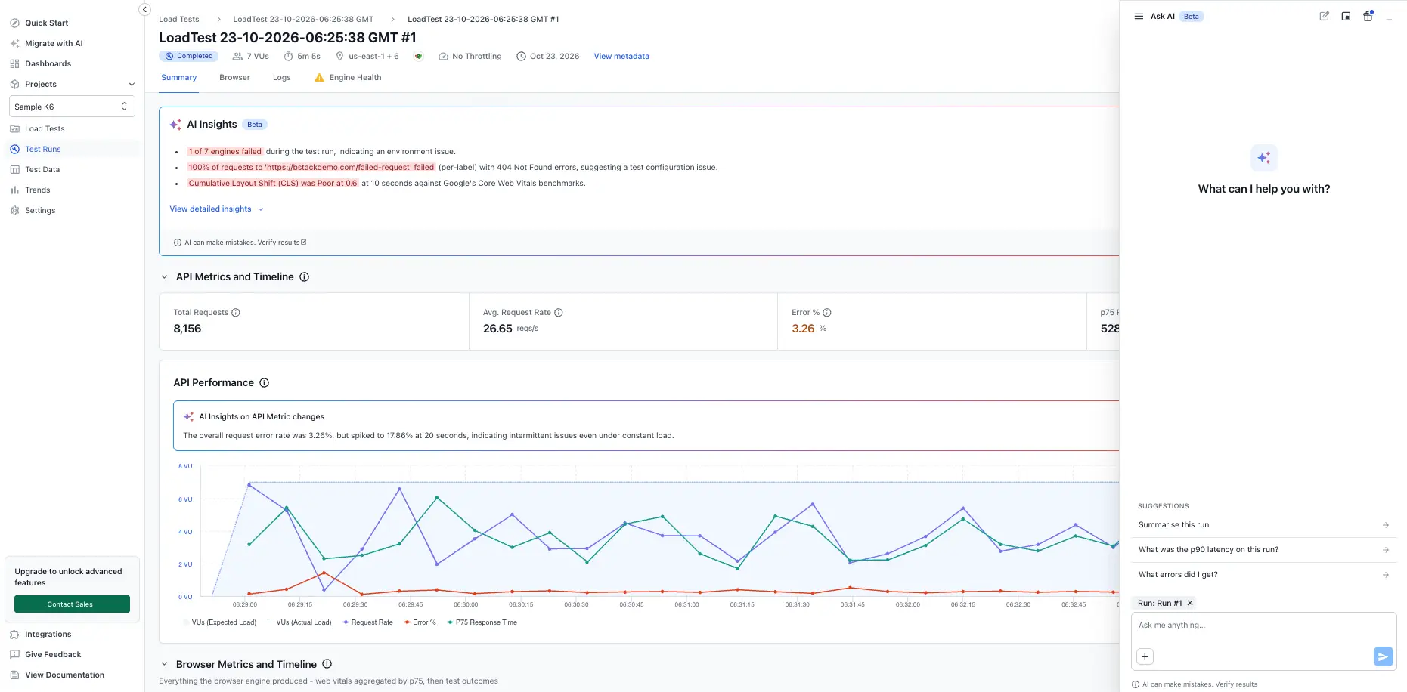Click the View metadata link
Screen dimensions: 1407x692
621,56
